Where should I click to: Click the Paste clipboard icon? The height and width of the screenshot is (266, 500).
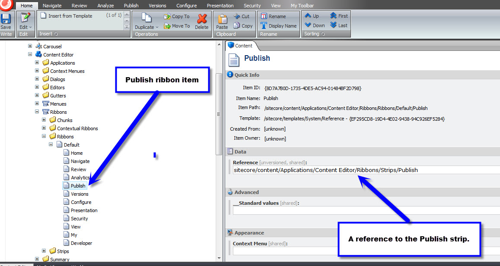[222, 20]
